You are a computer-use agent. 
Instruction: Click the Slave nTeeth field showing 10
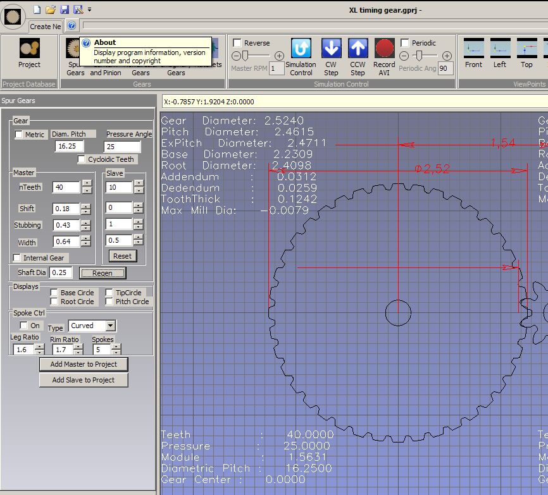point(119,187)
